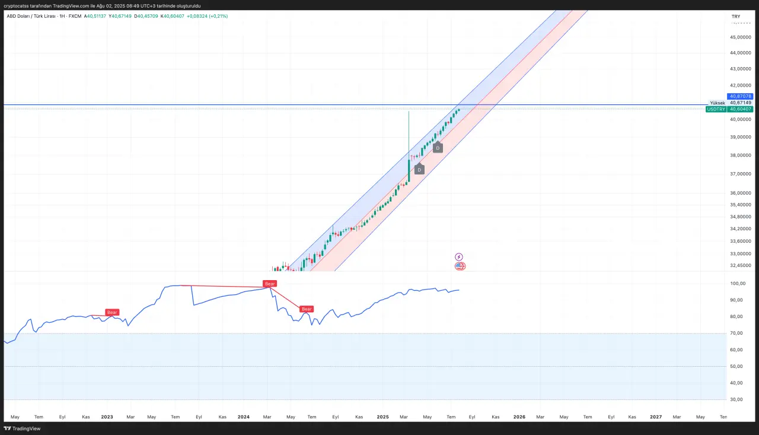Click the 2024 label on time axis
Image resolution: width=759 pixels, height=435 pixels.
click(x=243, y=417)
